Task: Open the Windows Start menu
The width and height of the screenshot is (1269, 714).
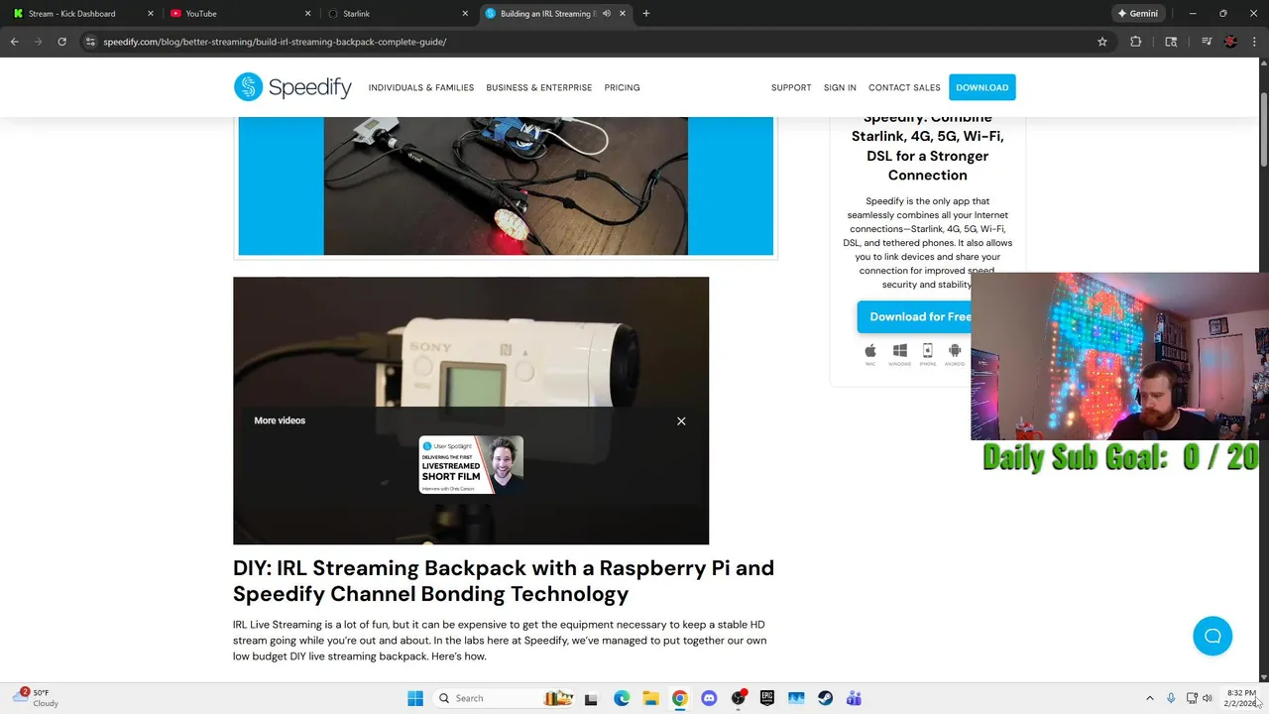Action: click(x=414, y=698)
